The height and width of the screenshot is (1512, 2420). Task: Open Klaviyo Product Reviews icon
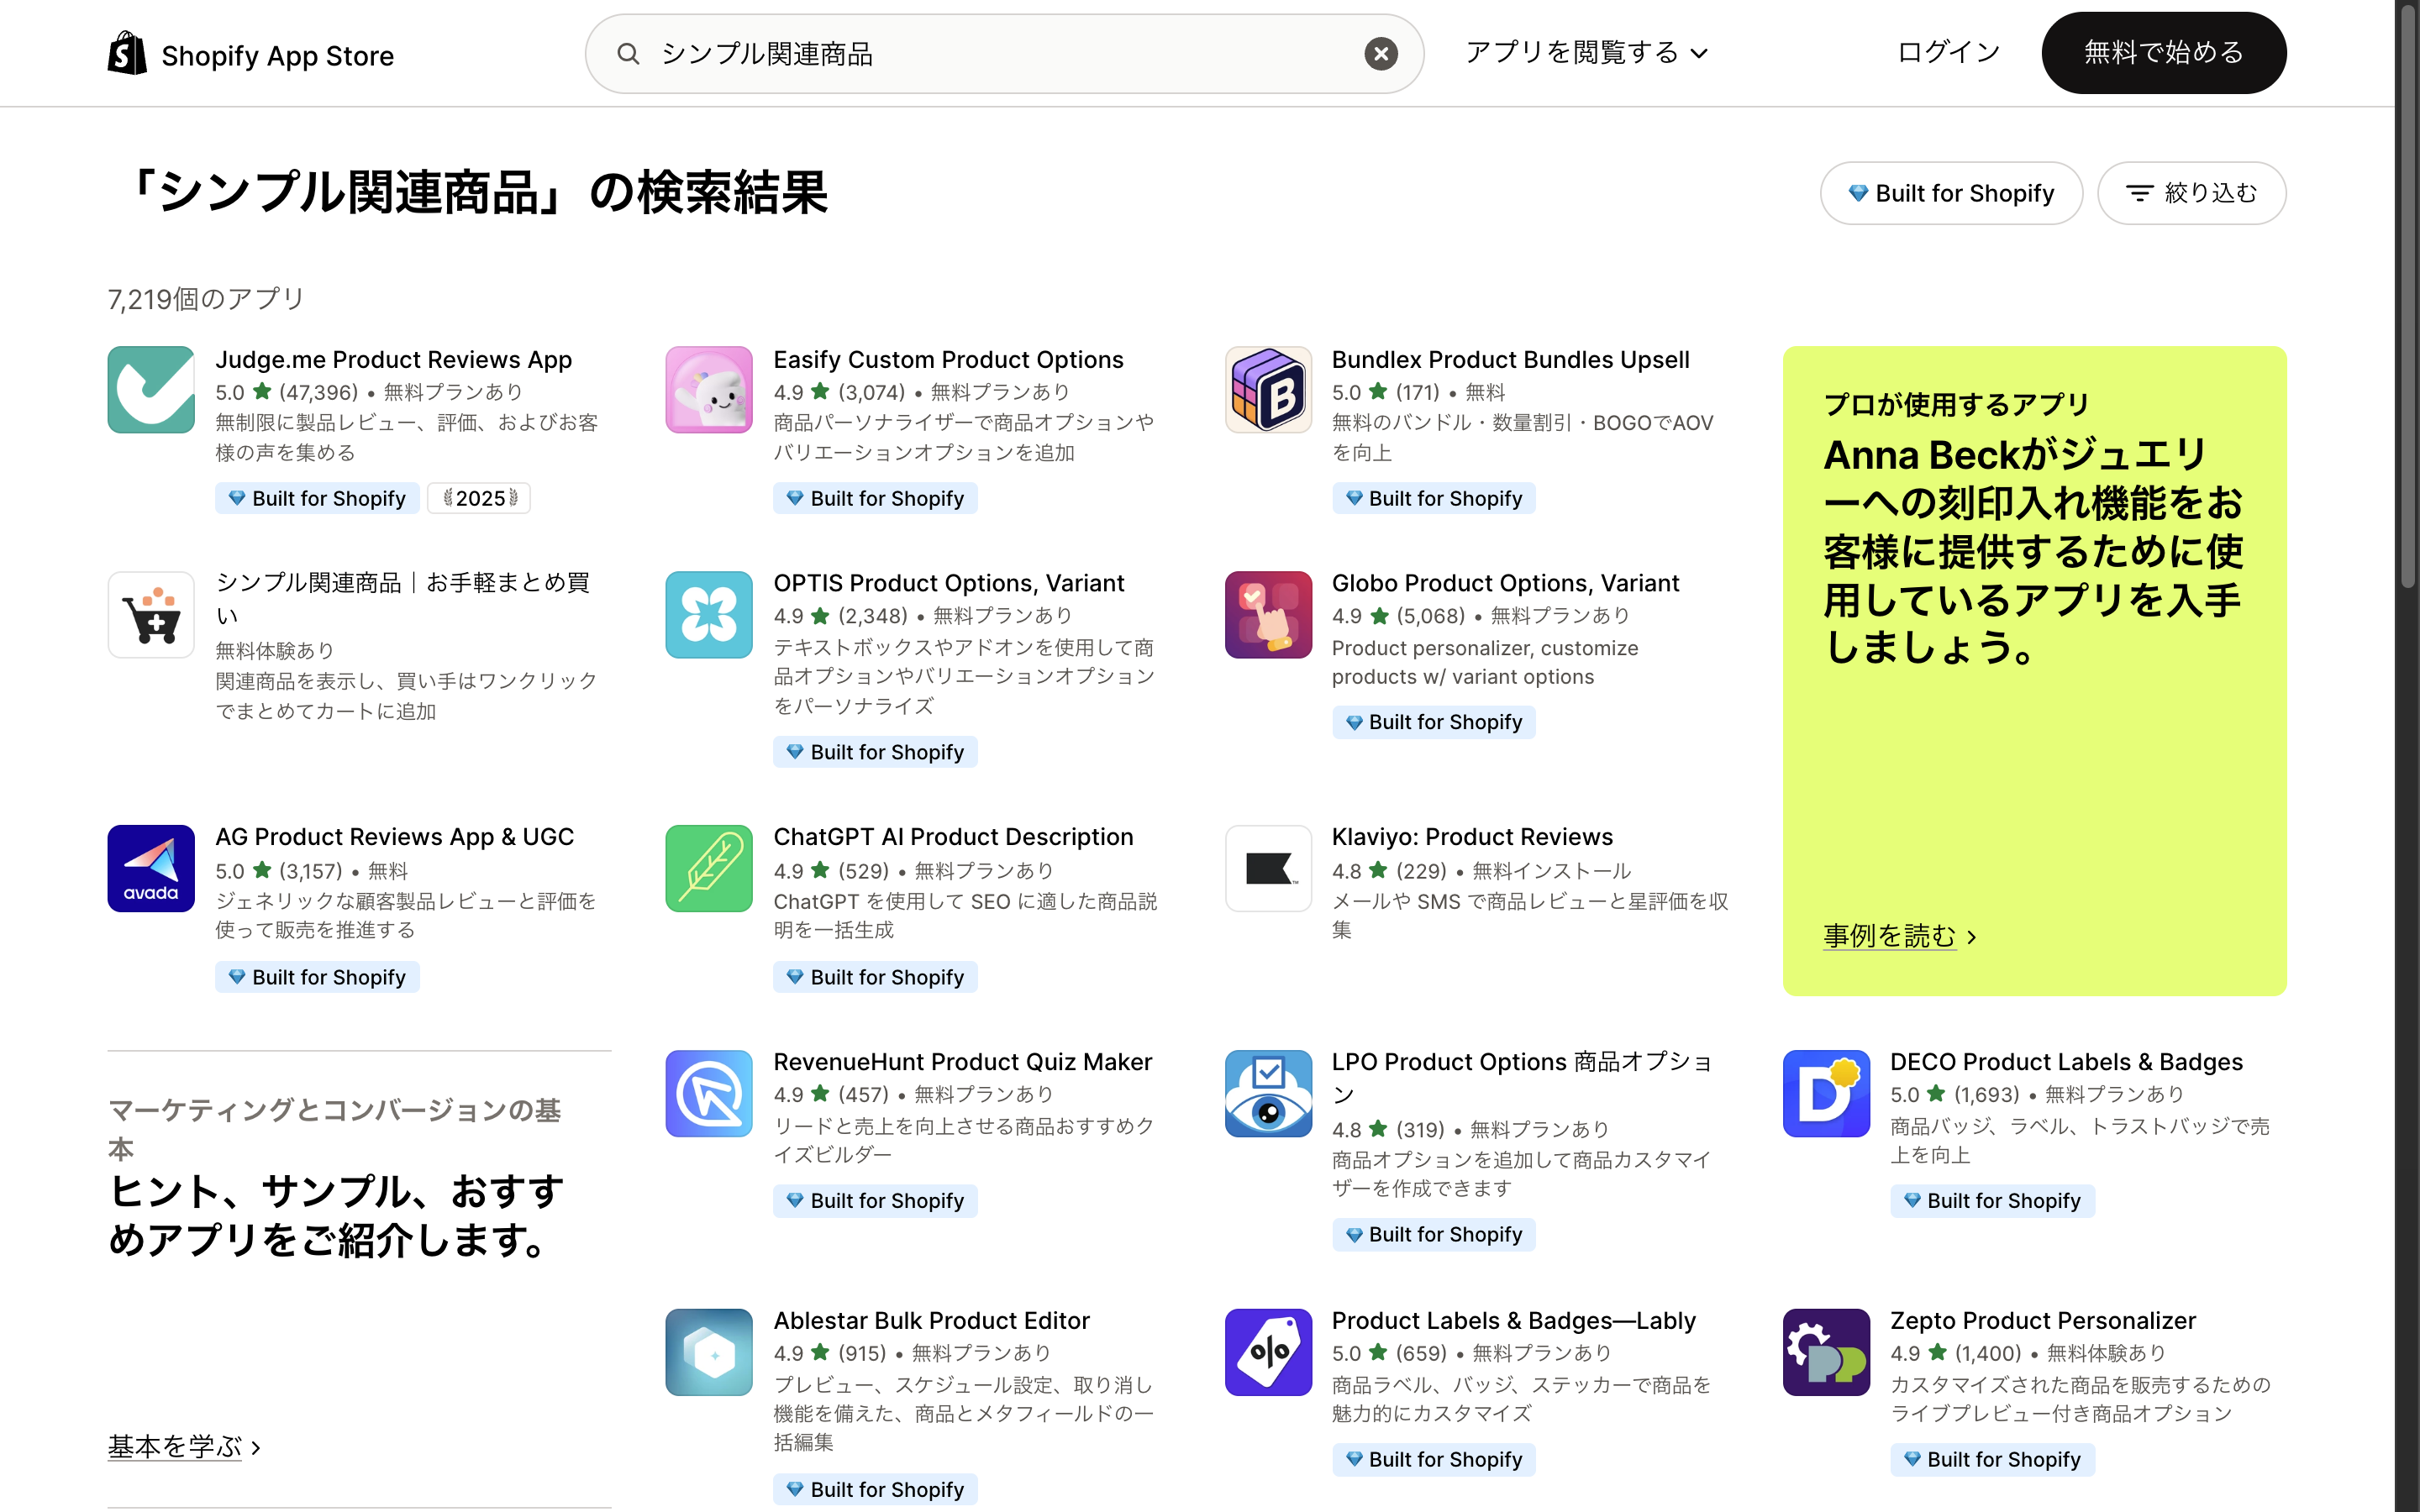coord(1268,868)
